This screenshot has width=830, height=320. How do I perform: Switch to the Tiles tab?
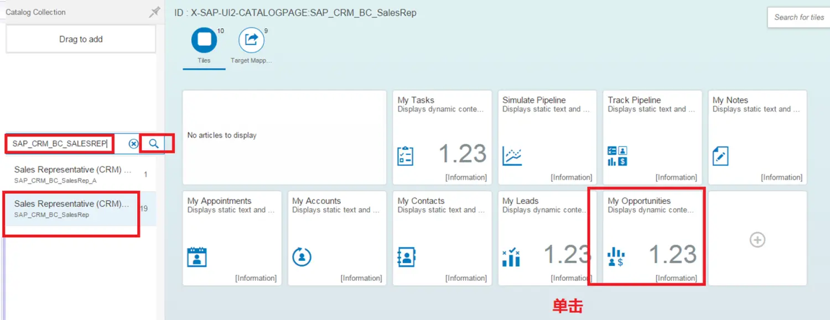pyautogui.click(x=204, y=46)
